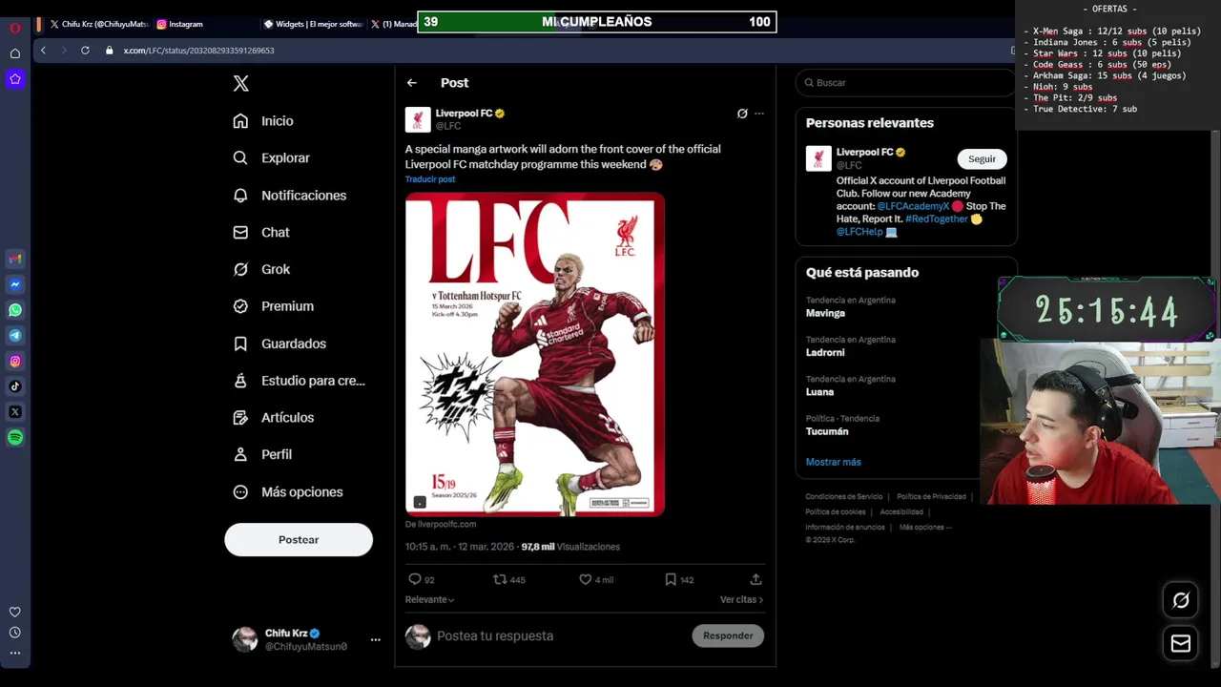Click the share post icon
Screen dimensions: 1221x687
pyautogui.click(x=755, y=579)
